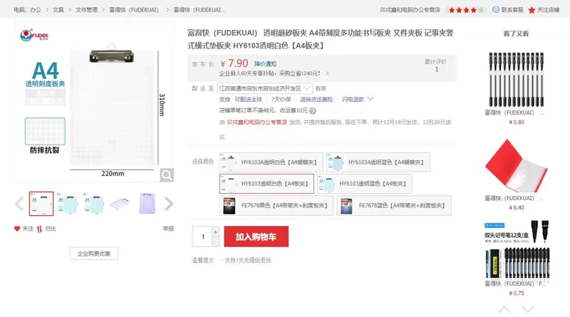Click the 降价通知 price alert link
The width and height of the screenshot is (570, 317).
tap(265, 64)
